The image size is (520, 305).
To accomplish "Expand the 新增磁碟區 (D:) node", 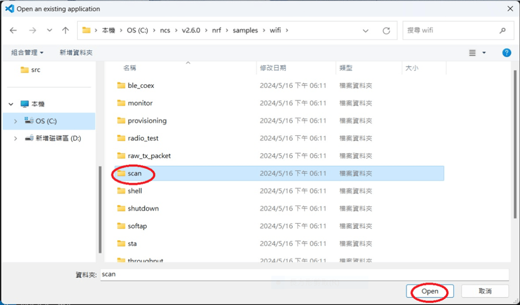I will click(15, 139).
